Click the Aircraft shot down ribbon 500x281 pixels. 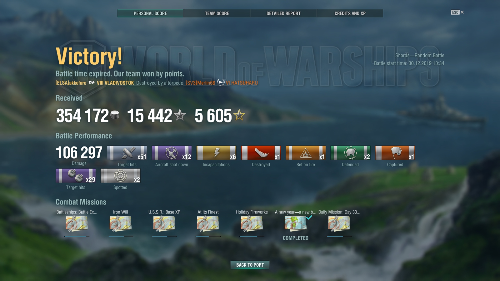[172, 153]
